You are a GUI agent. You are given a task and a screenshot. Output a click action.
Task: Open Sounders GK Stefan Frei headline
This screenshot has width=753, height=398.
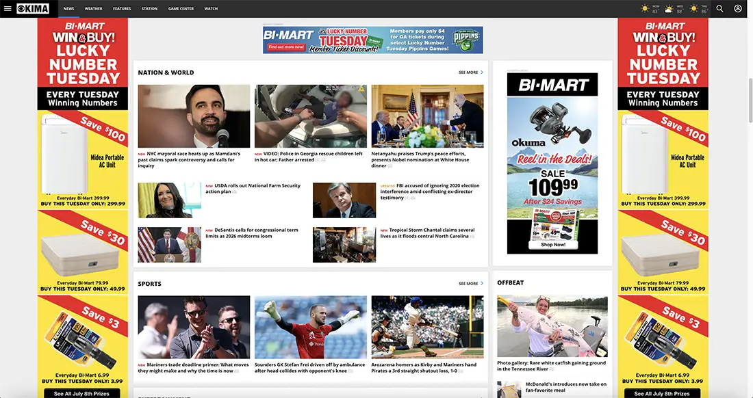pyautogui.click(x=309, y=368)
